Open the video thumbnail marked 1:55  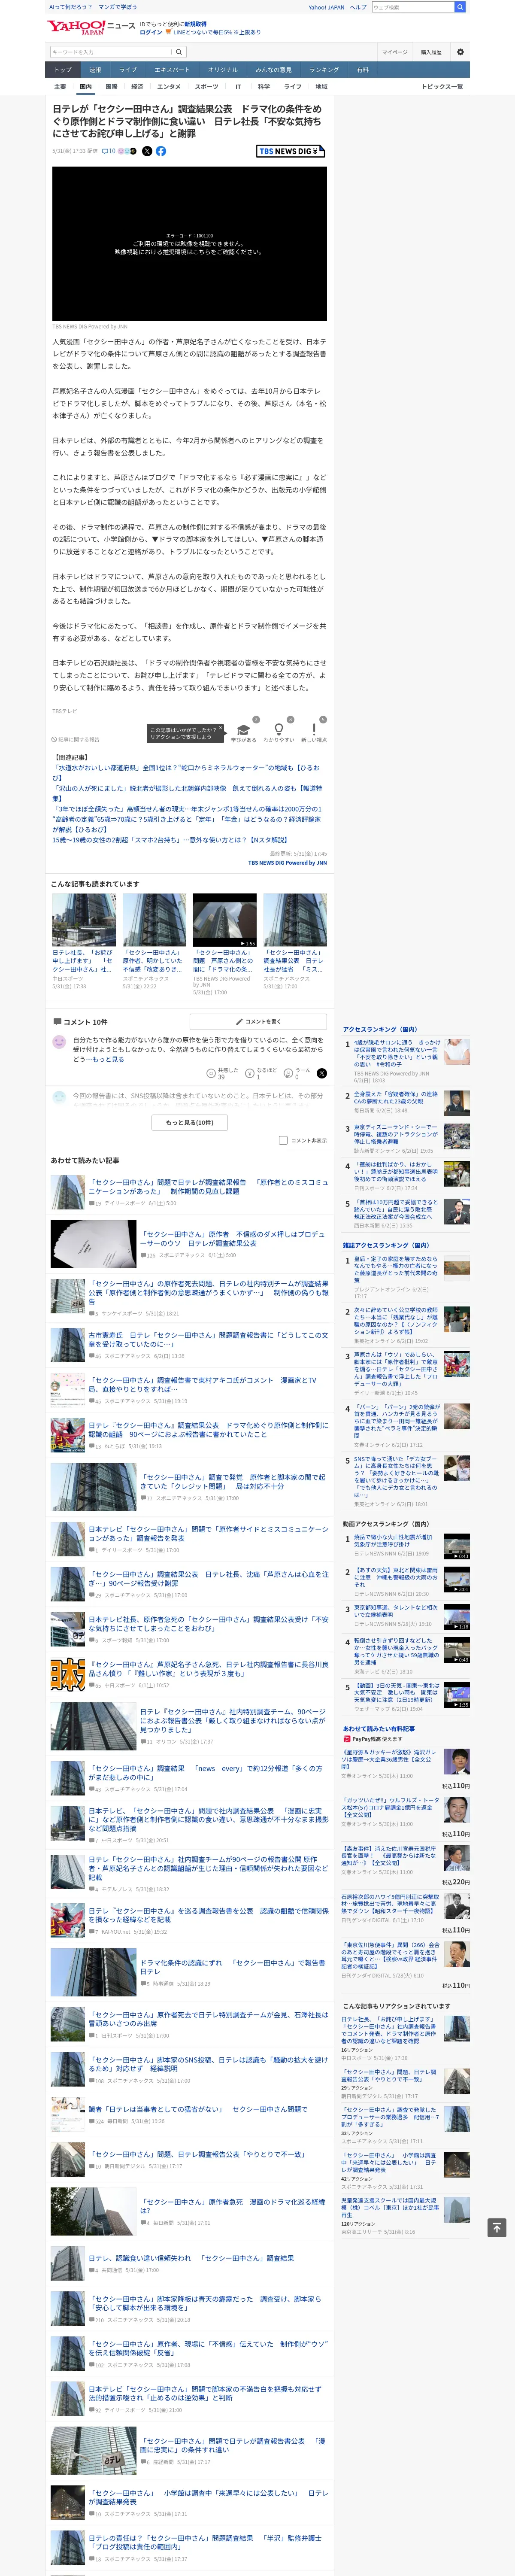tap(225, 920)
